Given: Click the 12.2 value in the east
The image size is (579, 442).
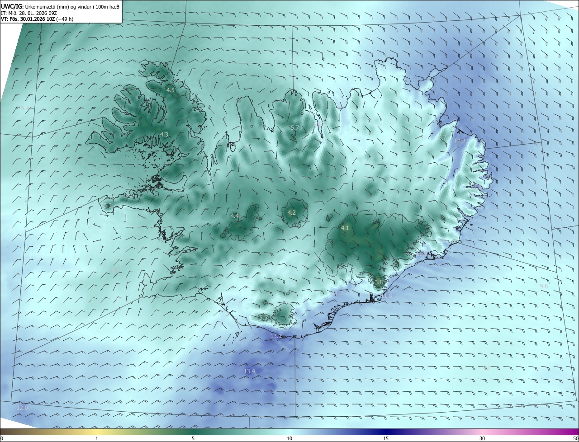Looking at the screenshot, I should (x=460, y=141).
